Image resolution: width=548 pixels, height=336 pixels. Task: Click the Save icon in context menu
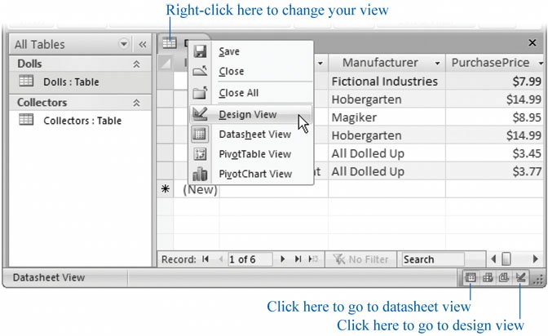tap(200, 51)
